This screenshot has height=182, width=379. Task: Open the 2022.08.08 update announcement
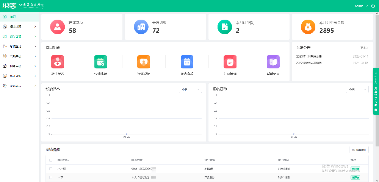tap(309, 62)
